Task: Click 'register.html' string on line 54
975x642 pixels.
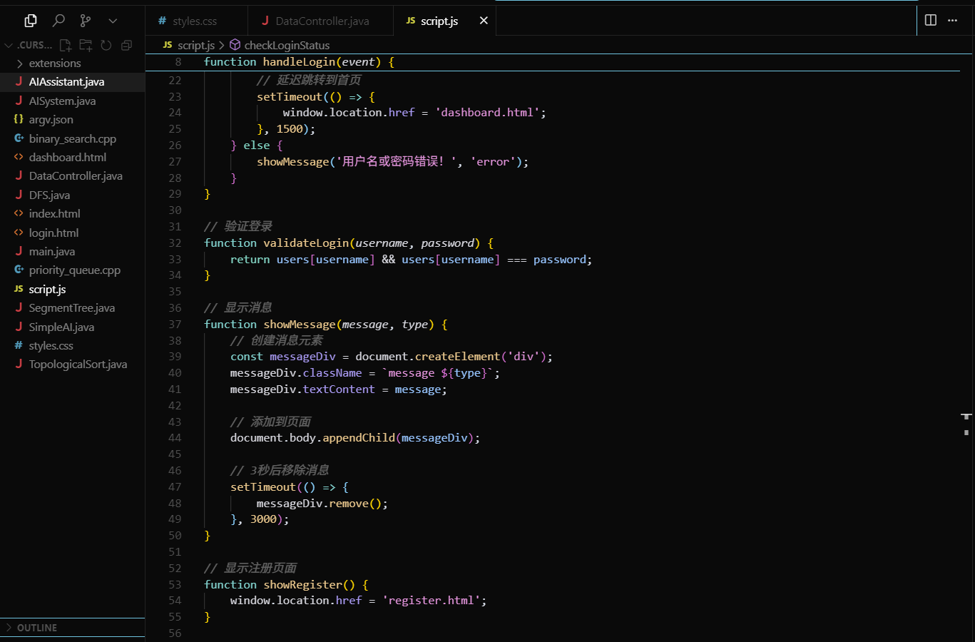Action: [431, 601]
